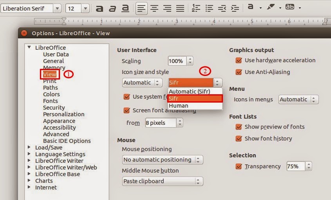Screen dimensions: 331x200
Task: Select Fonts in options tree
Action: (x=51, y=101)
